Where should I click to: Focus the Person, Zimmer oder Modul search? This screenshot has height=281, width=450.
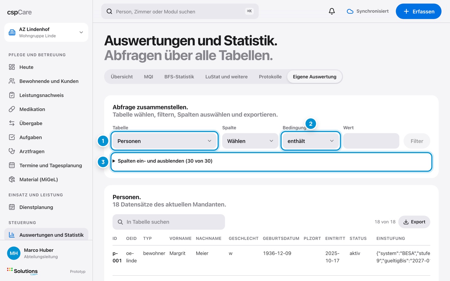click(180, 11)
